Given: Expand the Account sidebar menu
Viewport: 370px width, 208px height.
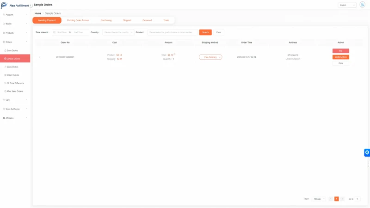Looking at the screenshot, I should click(15, 15).
